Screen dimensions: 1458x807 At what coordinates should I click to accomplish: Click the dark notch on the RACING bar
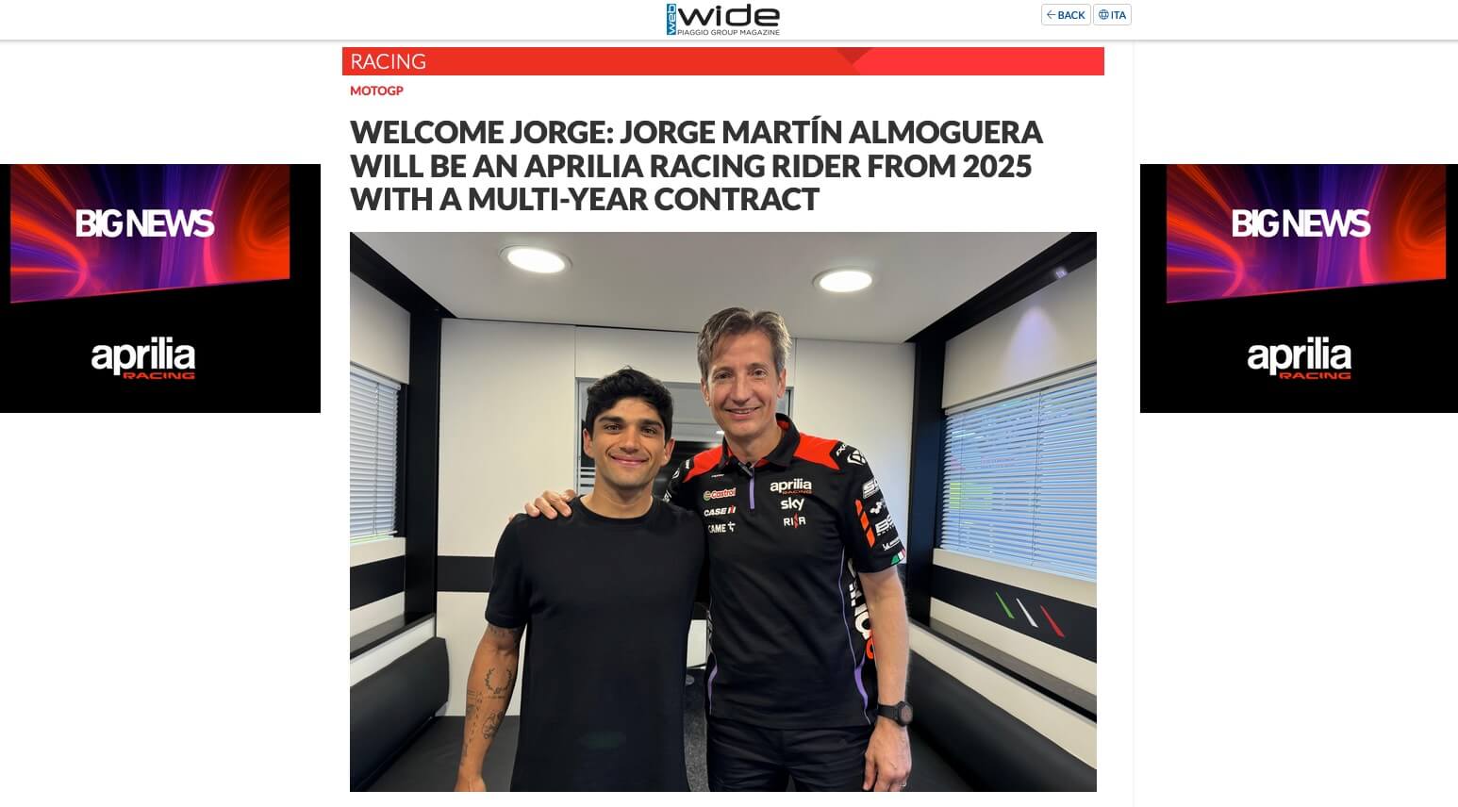click(x=853, y=56)
